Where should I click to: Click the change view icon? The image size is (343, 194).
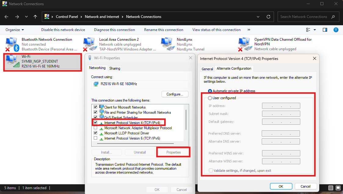(308, 30)
